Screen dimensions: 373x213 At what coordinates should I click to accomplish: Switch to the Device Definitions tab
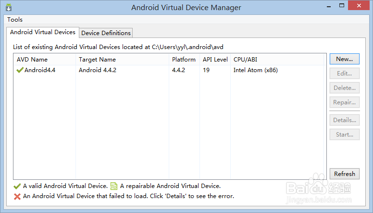click(106, 33)
